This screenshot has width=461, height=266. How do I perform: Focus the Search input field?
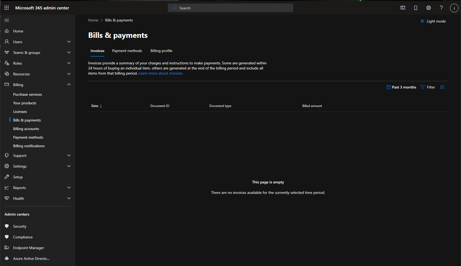point(230,8)
